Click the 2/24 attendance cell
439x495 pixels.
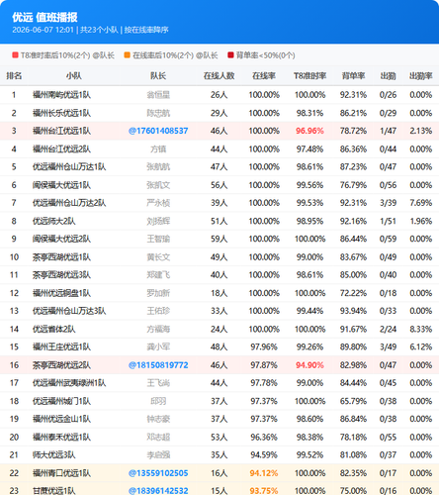[x=388, y=329]
